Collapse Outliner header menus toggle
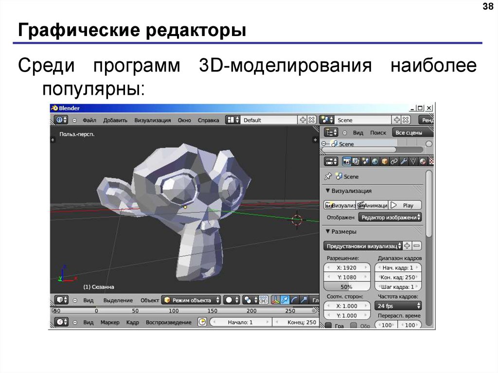 (x=345, y=132)
